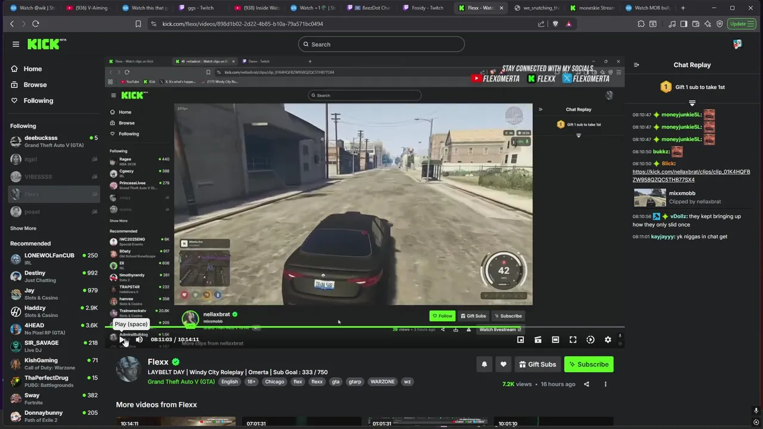The width and height of the screenshot is (763, 429).
Task: Open the Brave VPN shield icon
Action: pyautogui.click(x=719, y=24)
